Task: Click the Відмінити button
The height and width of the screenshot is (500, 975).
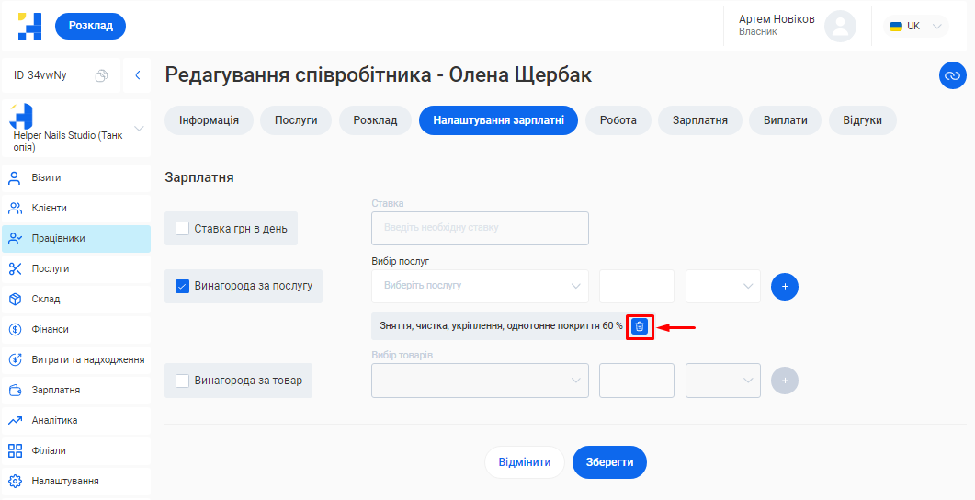Action: tap(525, 462)
